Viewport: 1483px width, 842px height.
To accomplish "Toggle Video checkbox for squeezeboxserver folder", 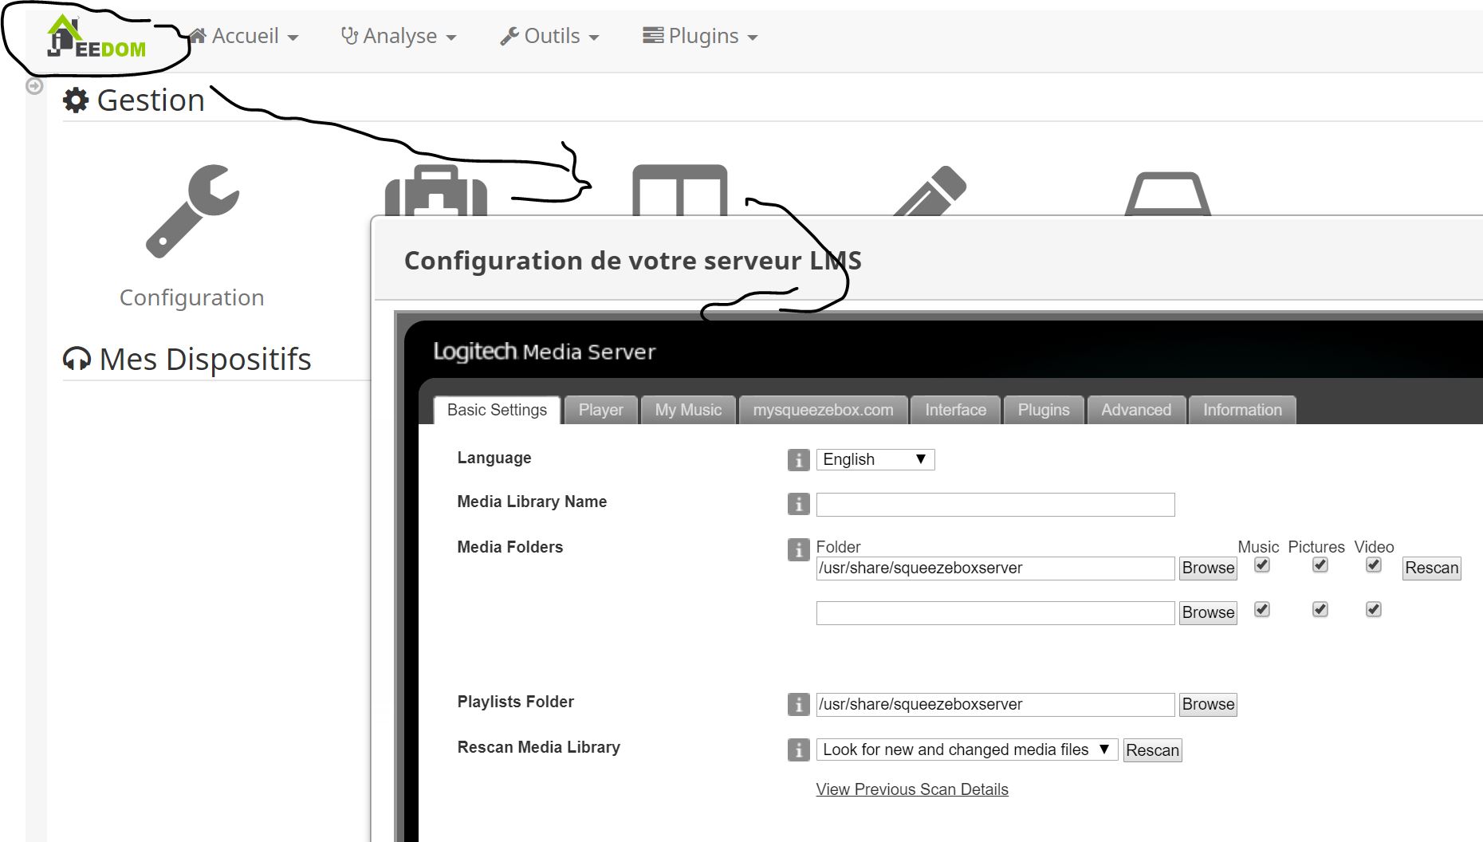I will [x=1373, y=565].
